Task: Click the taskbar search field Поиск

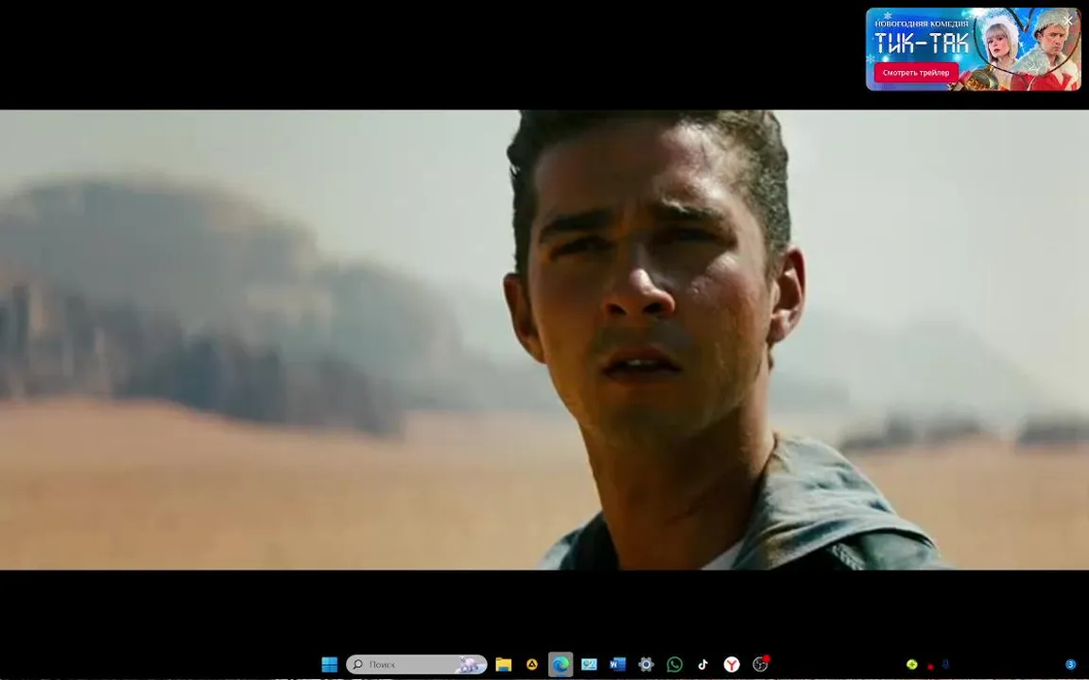Action: point(417,665)
